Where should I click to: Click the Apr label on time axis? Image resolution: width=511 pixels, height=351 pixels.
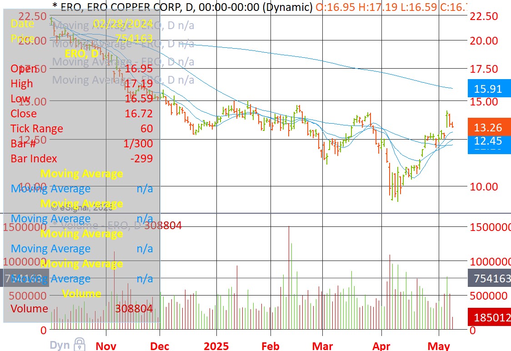tap(381, 346)
